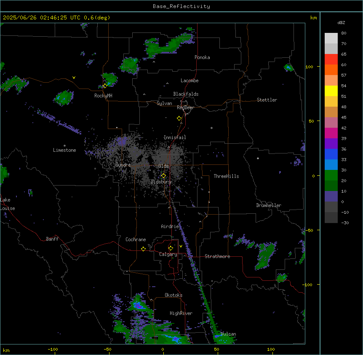Click the Base_Reflectivity title

click(181, 6)
